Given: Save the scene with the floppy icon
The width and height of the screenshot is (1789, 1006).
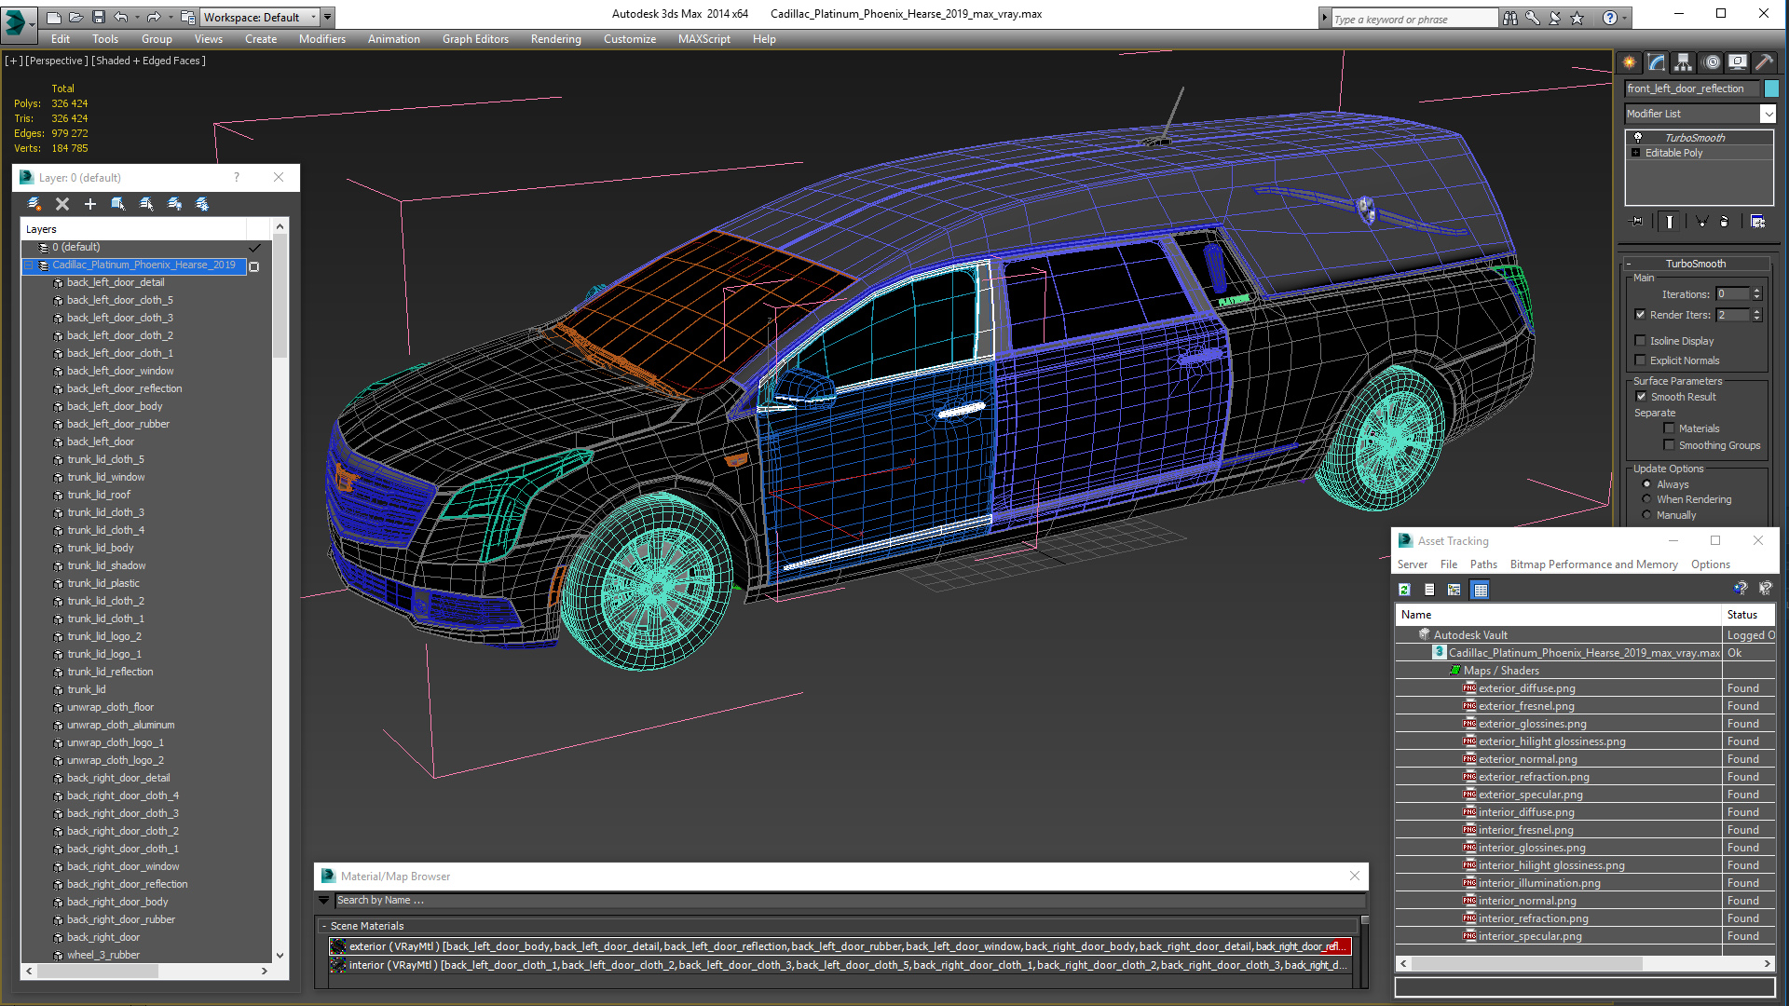Looking at the screenshot, I should [x=97, y=17].
